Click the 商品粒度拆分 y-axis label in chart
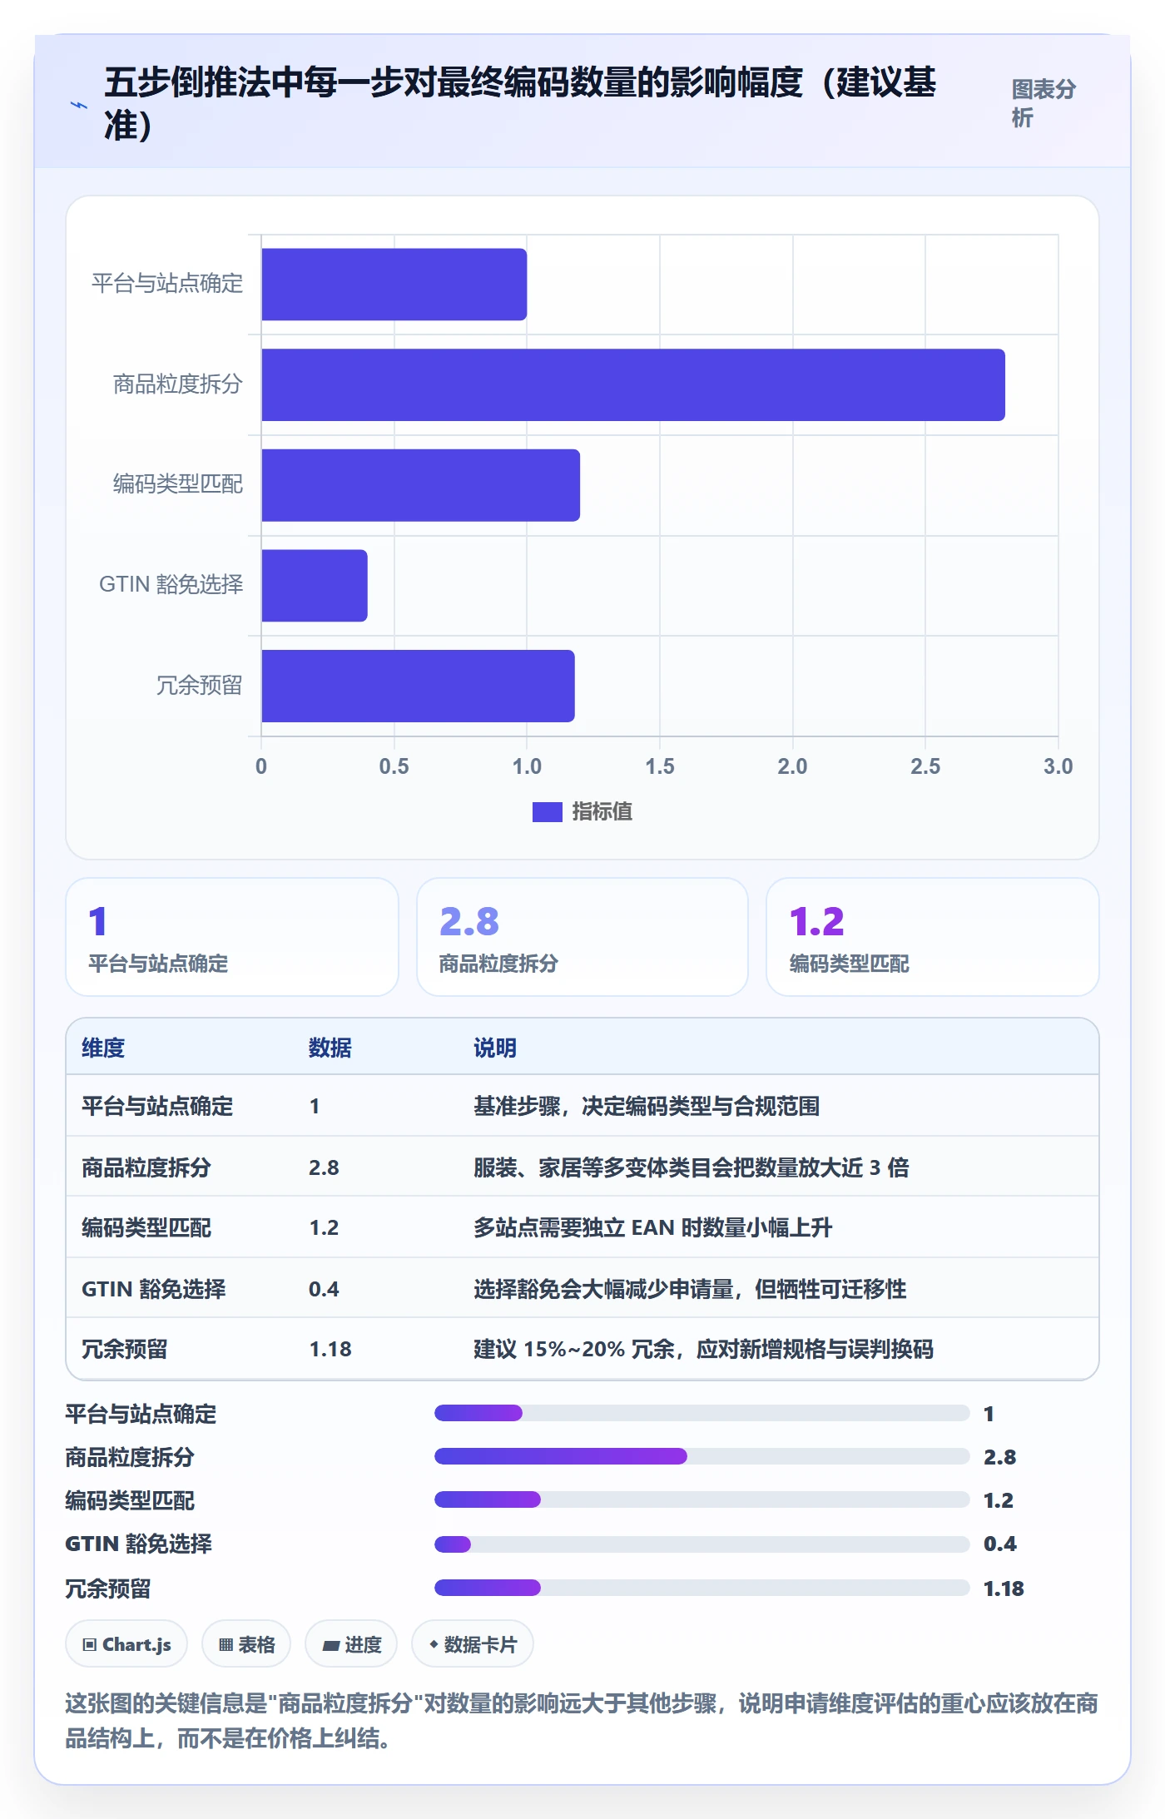This screenshot has height=1819, width=1165. click(x=178, y=384)
